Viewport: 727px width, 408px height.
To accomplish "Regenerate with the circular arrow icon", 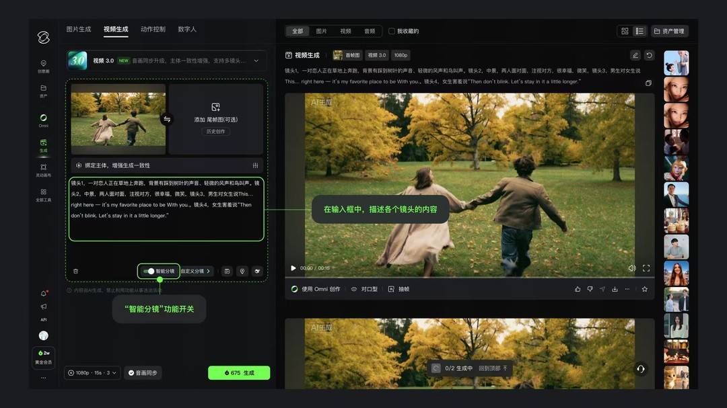I will tap(649, 55).
